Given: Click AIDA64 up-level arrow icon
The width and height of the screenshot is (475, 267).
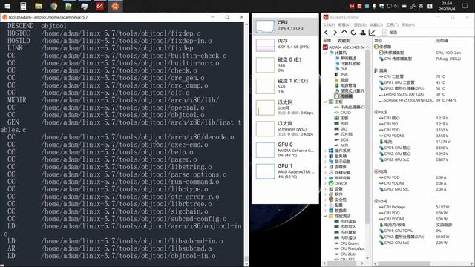Looking at the screenshot, I should point(344,32).
